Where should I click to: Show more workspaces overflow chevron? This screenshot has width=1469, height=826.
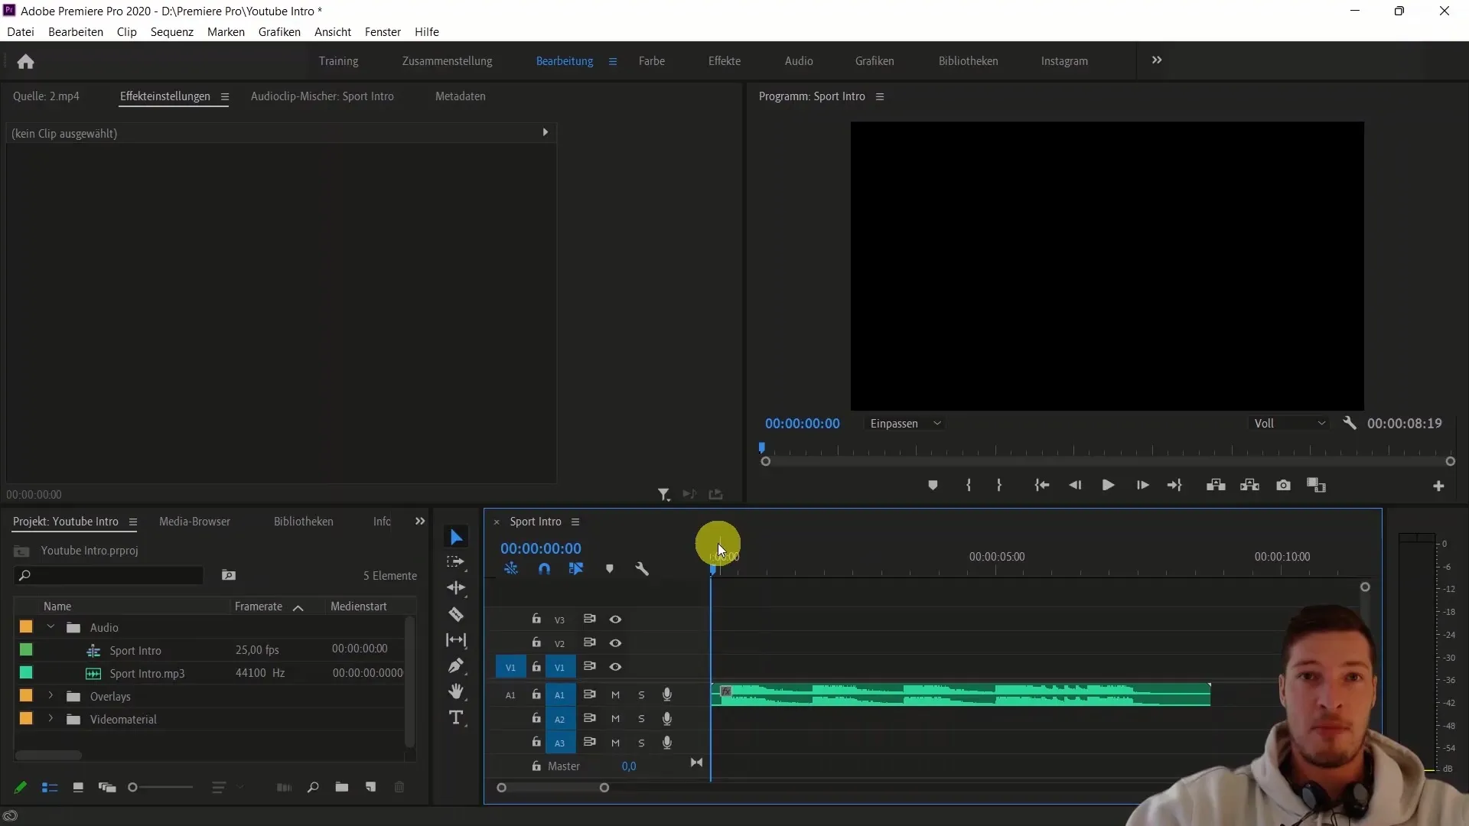pyautogui.click(x=1157, y=60)
